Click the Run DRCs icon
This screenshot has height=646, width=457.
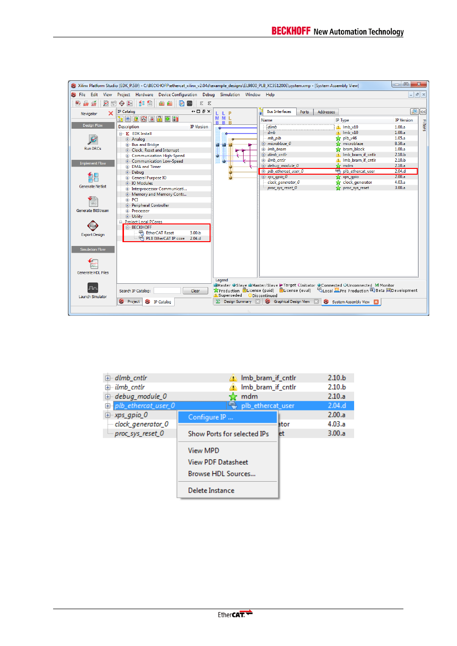click(x=93, y=139)
